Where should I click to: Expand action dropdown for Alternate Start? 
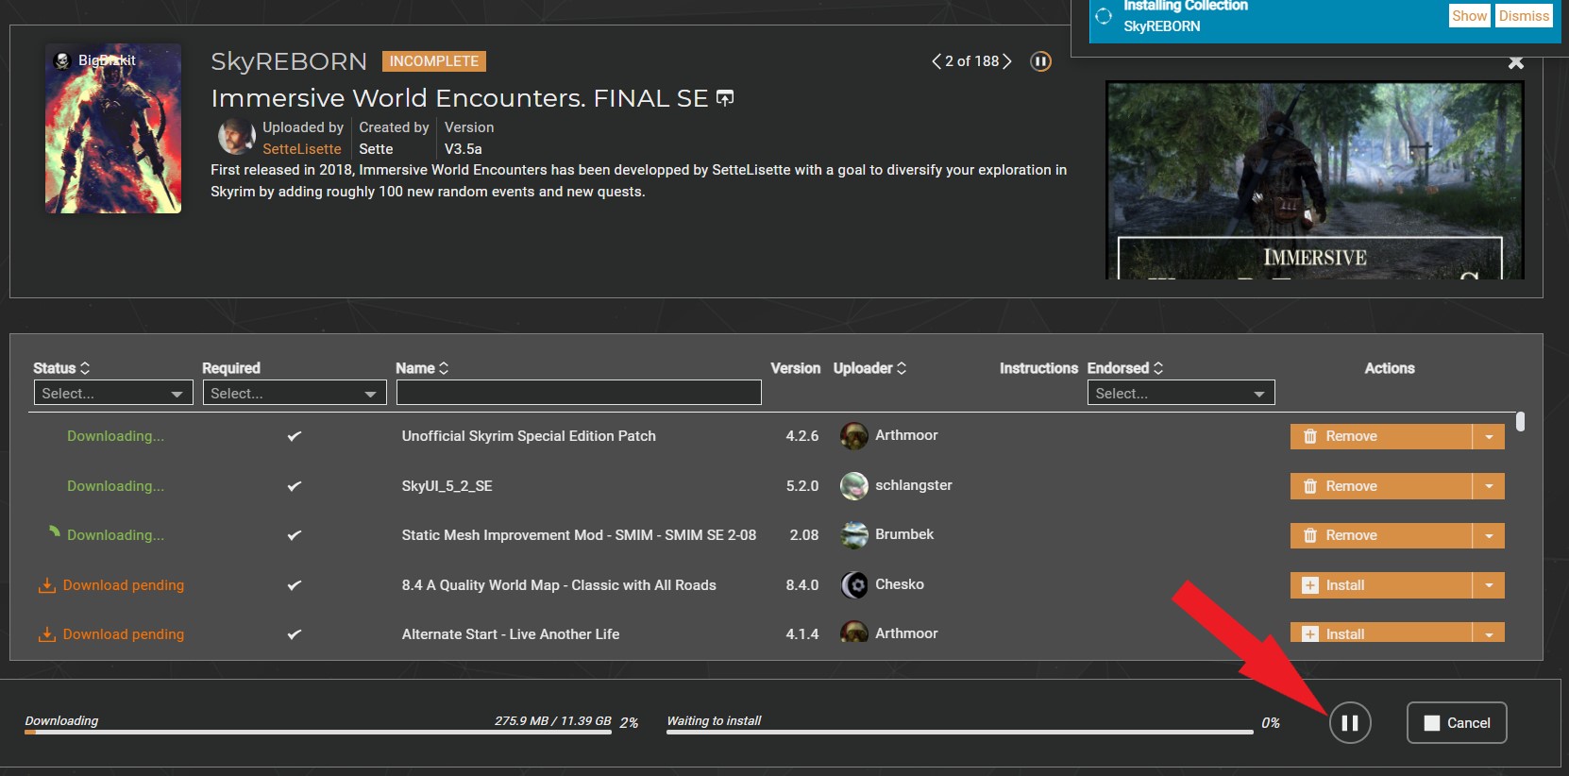[x=1489, y=633]
